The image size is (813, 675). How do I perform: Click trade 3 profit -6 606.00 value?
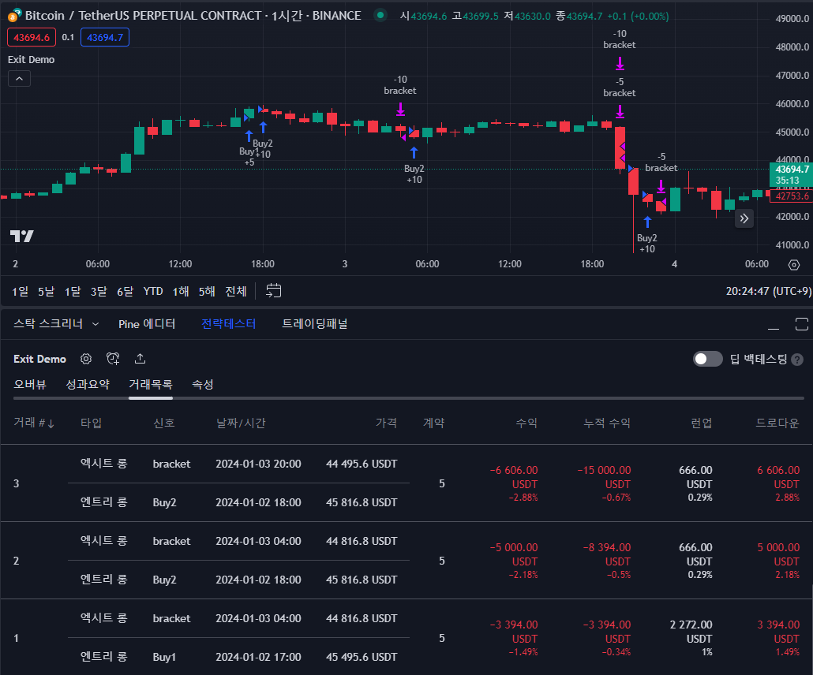click(514, 471)
